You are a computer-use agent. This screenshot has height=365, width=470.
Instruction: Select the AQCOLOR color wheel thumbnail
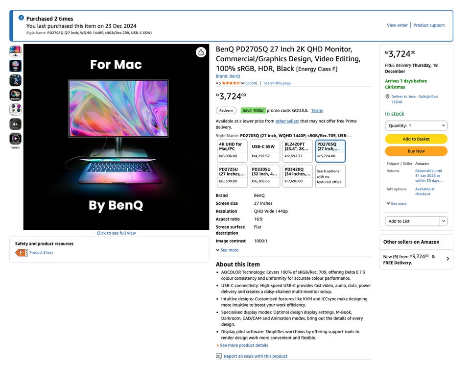(15, 95)
